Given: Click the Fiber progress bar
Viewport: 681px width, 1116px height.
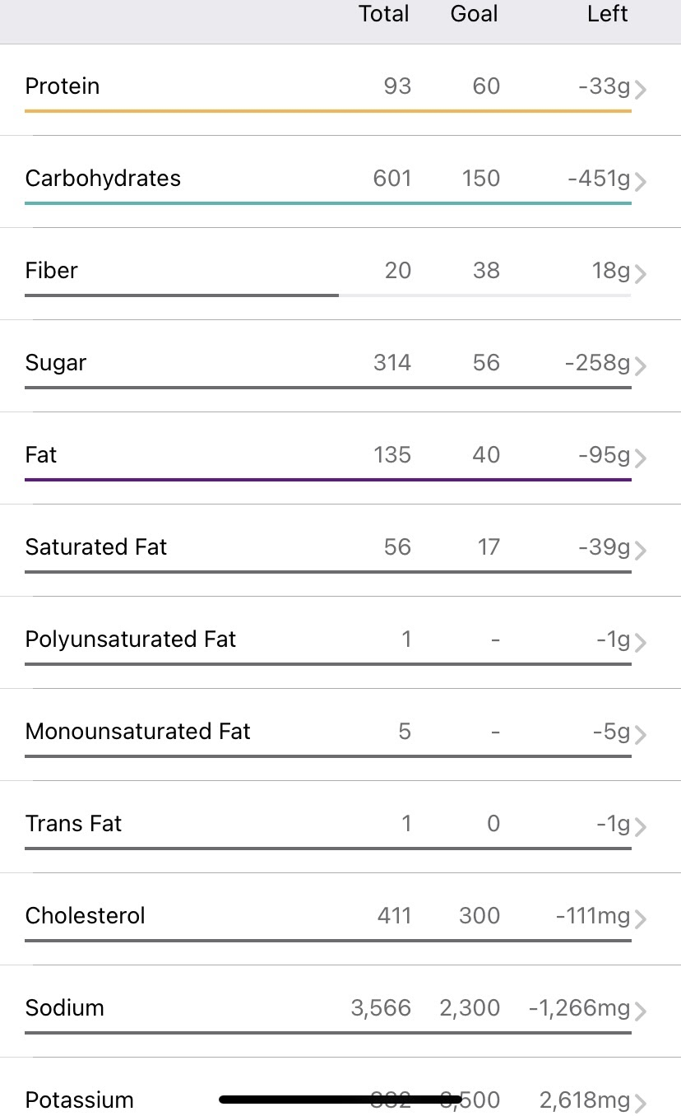Looking at the screenshot, I should [328, 295].
